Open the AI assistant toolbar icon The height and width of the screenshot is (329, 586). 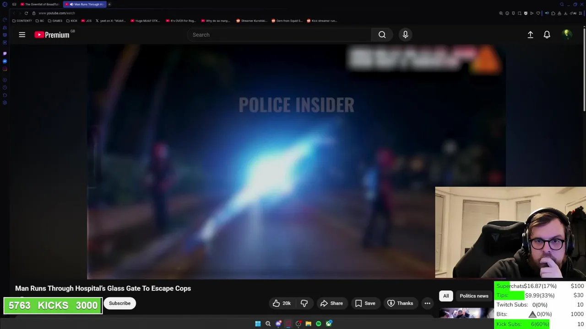(x=573, y=13)
